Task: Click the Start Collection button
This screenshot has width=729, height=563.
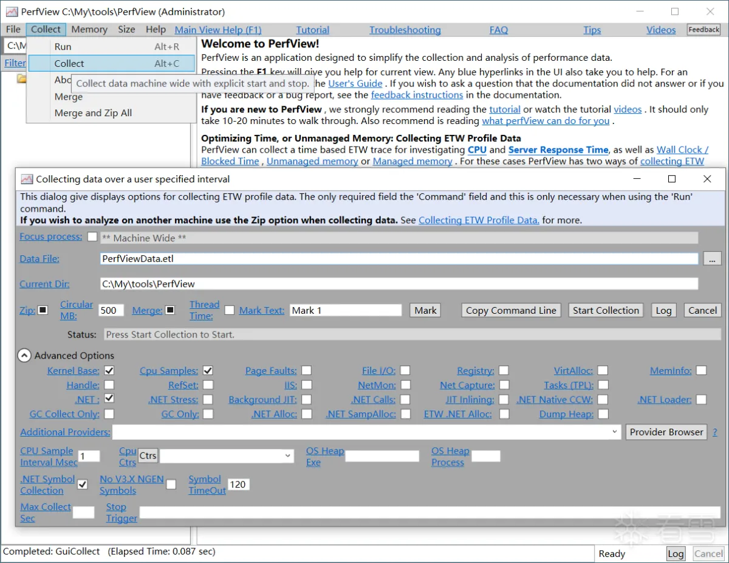Action: tap(606, 310)
